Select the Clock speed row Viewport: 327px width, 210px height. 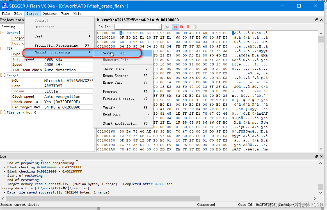pyautogui.click(x=52, y=96)
